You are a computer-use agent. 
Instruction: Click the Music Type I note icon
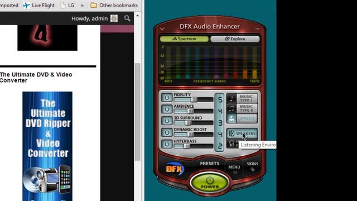pyautogui.click(x=231, y=98)
